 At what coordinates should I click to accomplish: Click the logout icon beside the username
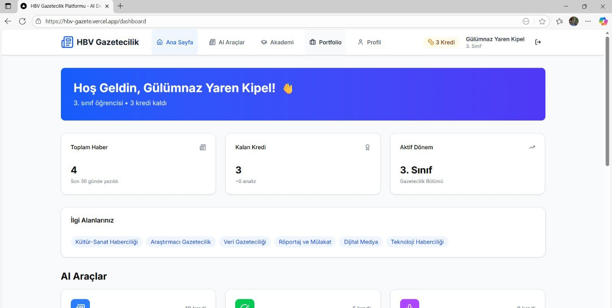tap(538, 42)
